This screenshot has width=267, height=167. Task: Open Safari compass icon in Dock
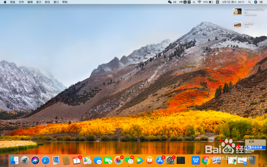point(46,160)
